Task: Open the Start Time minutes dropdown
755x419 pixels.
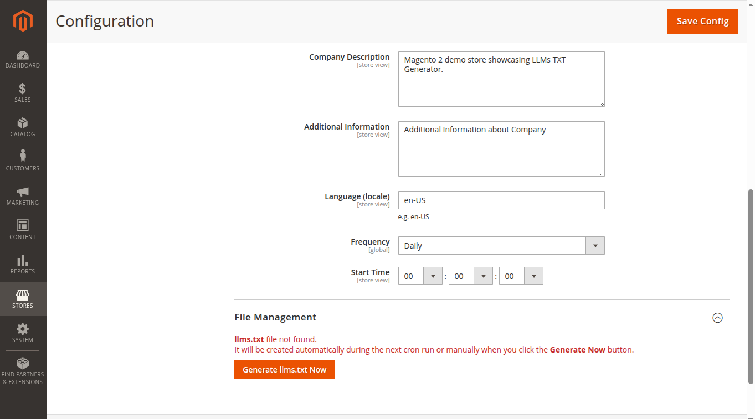Action: (x=470, y=276)
